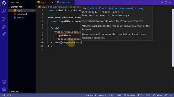Click line number 12 in gutter
Image resolution: width=174 pixels, height=97 pixels.
[x=42, y=50]
